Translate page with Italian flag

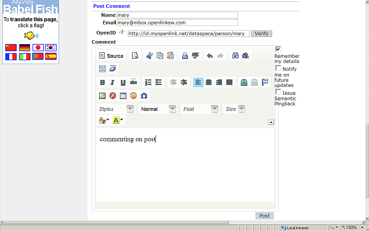pyautogui.click(x=24, y=56)
